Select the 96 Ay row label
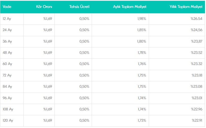Viewport: 206px width, 128px height. pyautogui.click(x=7, y=98)
